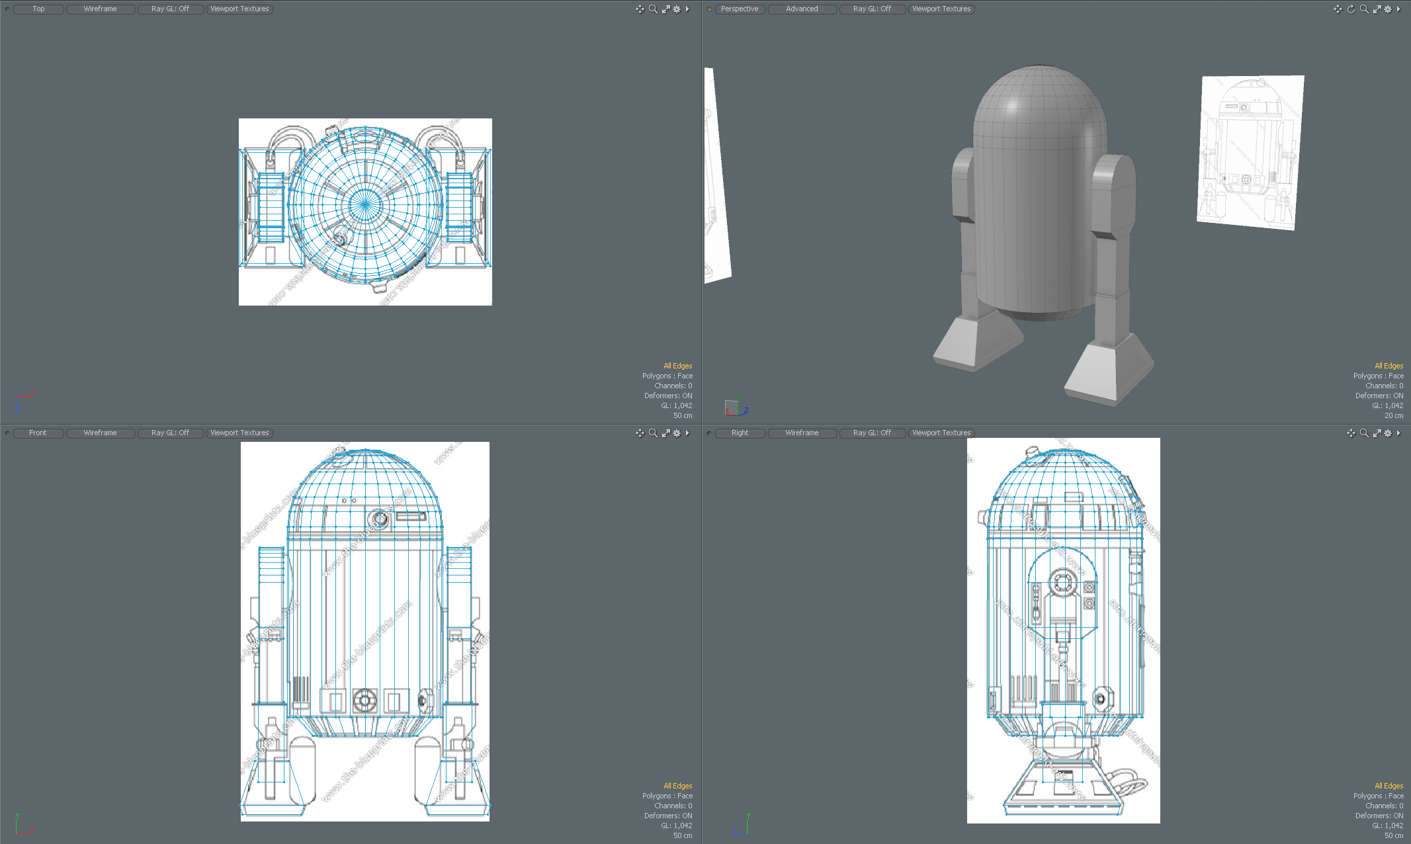
Task: Open Wireframe shading dropdown in Front viewport
Action: pos(100,433)
